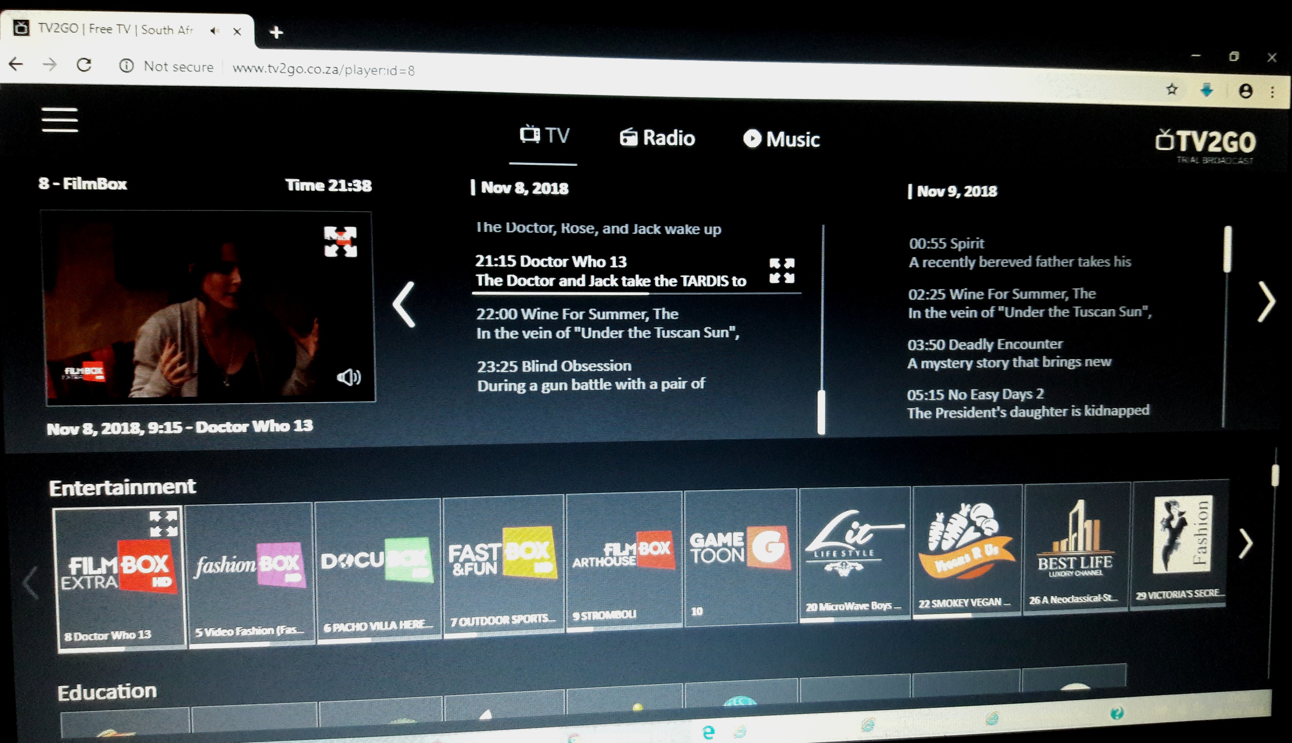Click the 8 - FilmBox channel title
The height and width of the screenshot is (743, 1292).
pyautogui.click(x=83, y=184)
